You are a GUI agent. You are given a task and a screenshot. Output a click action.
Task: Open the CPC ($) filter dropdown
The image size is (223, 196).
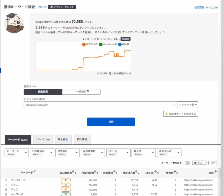click(118, 153)
